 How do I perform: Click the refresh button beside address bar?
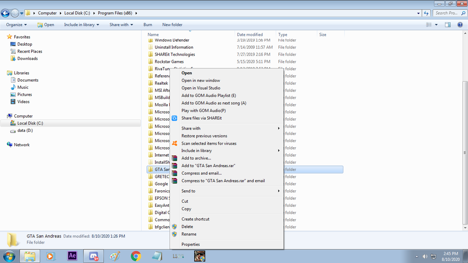(x=426, y=13)
